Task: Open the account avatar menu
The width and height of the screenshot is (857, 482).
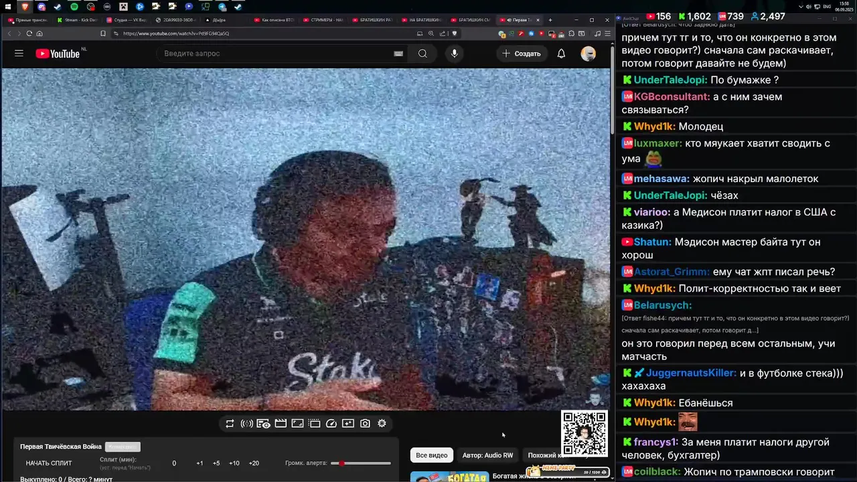Action: coord(589,54)
